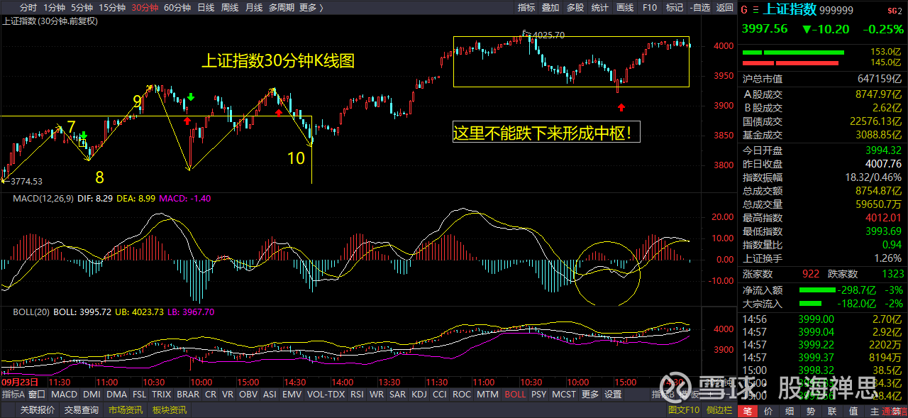908x418 pixels.
Task: Select the 30分钟 period tab
Action: (145, 8)
